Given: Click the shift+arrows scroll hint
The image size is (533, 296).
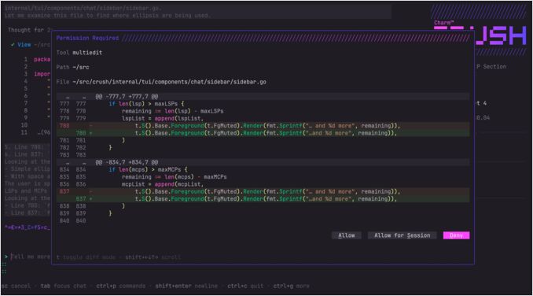Looking at the screenshot, I should 153,257.
